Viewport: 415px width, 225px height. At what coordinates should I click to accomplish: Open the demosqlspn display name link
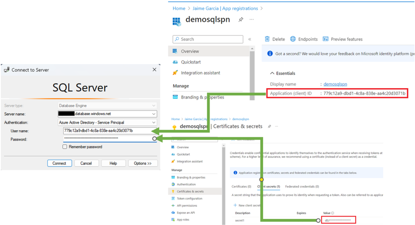click(x=335, y=84)
